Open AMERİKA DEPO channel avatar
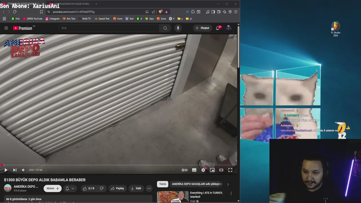361x203 pixels. pyautogui.click(x=8, y=188)
